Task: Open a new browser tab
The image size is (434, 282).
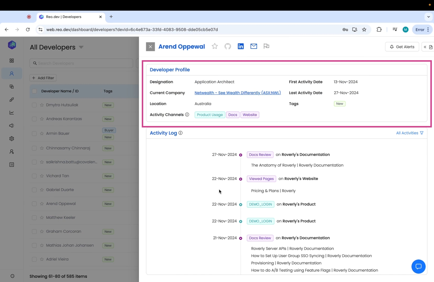Action: point(111,17)
